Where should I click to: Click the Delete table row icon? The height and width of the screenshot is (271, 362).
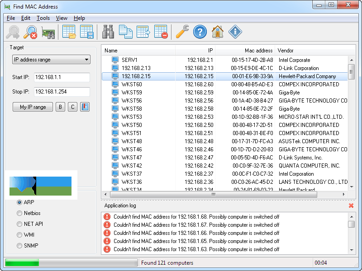161,32
